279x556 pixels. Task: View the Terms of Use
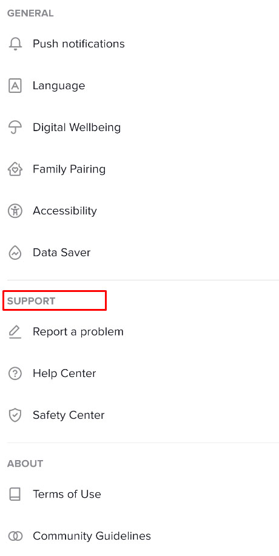click(139, 494)
